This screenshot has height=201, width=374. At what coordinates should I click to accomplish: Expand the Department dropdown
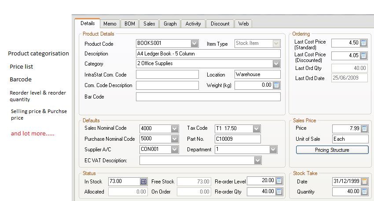(273, 150)
